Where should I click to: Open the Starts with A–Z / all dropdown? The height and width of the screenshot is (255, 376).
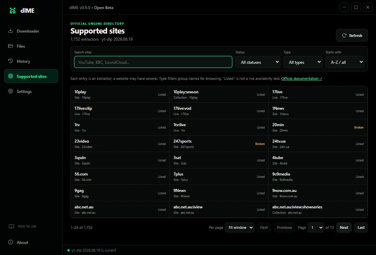coord(345,62)
